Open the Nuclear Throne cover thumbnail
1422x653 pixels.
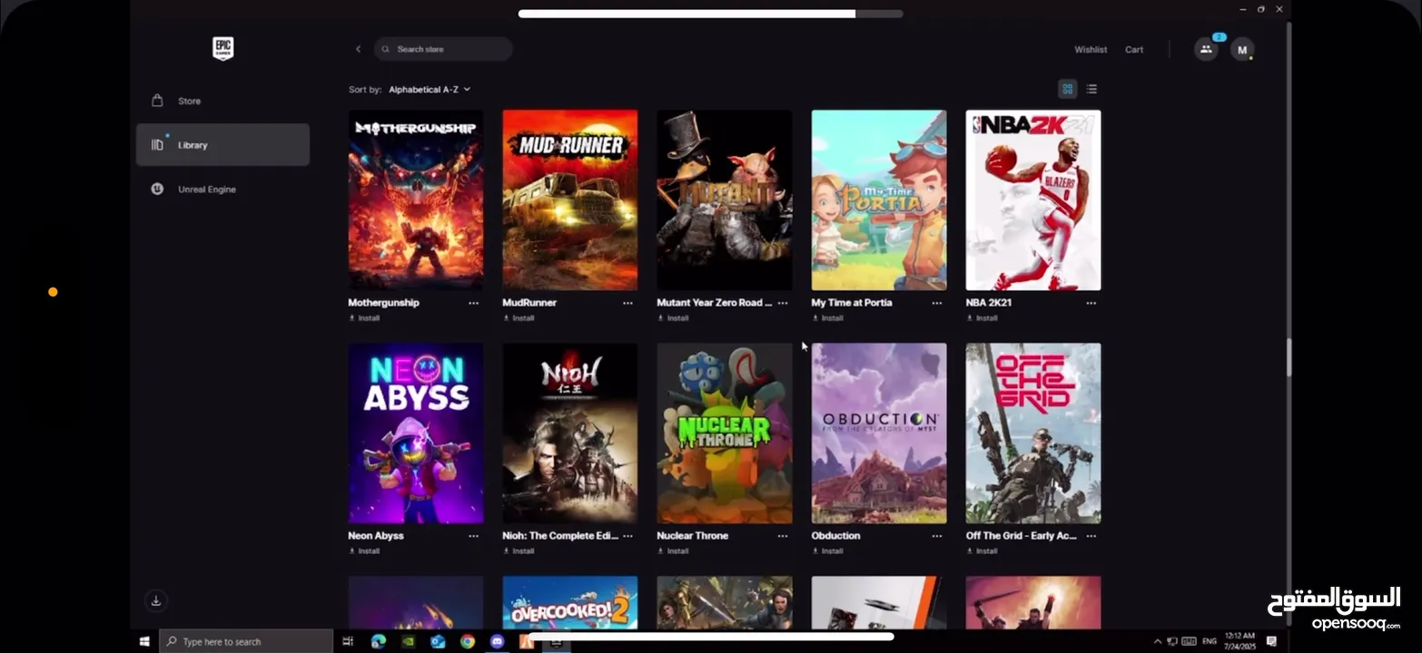click(x=725, y=434)
